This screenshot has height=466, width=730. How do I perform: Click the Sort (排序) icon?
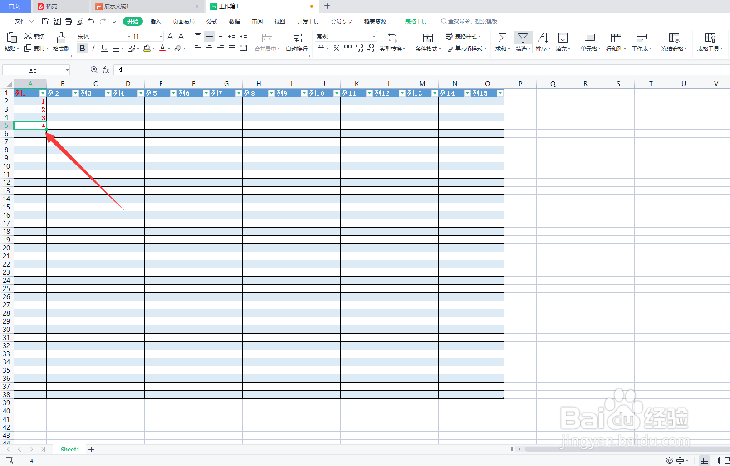pos(543,38)
